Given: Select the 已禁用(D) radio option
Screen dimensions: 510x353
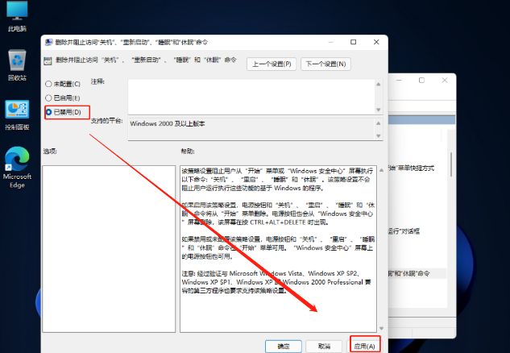Looking at the screenshot, I should [63, 112].
